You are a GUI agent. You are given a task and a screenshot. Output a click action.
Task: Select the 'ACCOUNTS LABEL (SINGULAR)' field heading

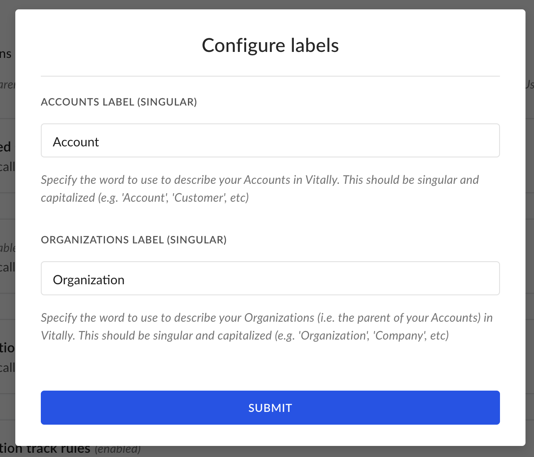pyautogui.click(x=119, y=102)
